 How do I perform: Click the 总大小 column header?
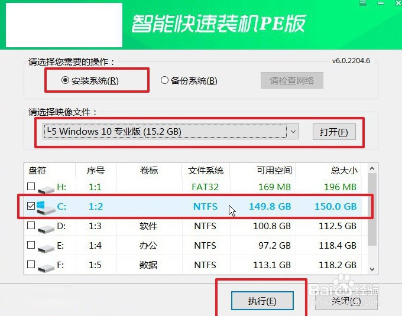(x=344, y=170)
